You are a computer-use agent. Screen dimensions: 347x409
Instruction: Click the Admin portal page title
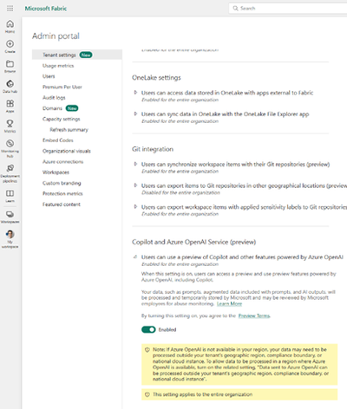pos(56,36)
